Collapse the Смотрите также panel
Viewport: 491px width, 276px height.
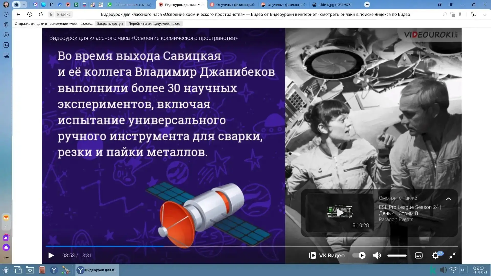(x=449, y=199)
